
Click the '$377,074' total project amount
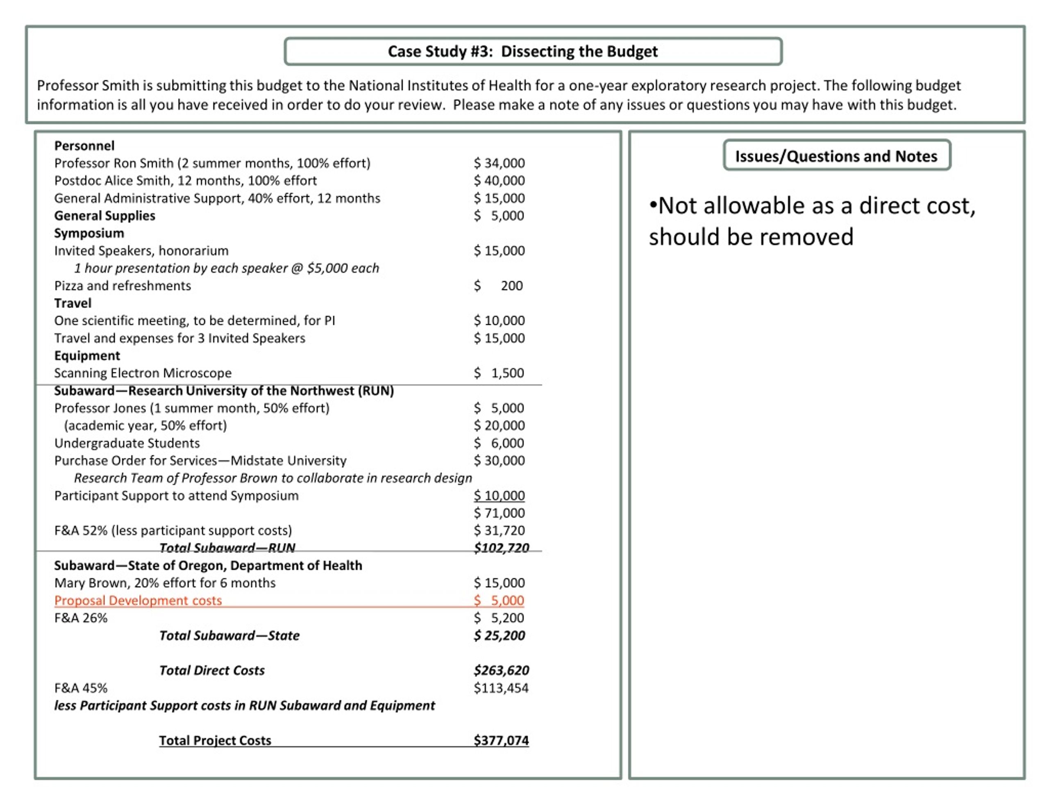coord(501,741)
